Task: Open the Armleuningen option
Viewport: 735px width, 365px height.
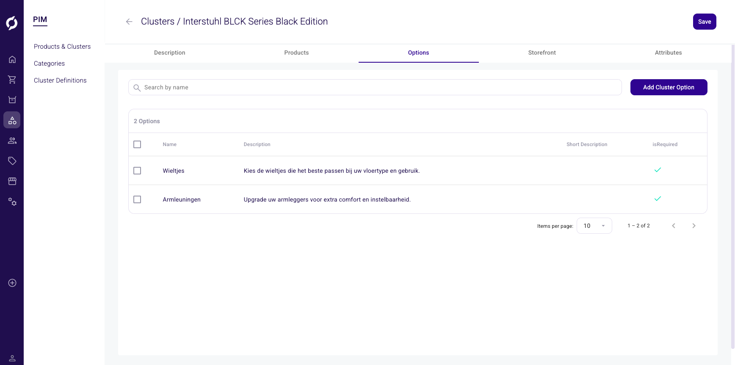Action: 182,199
